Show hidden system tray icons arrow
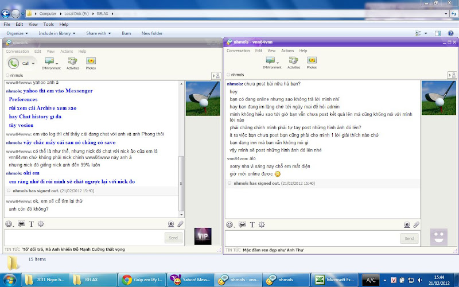 (x=384, y=280)
